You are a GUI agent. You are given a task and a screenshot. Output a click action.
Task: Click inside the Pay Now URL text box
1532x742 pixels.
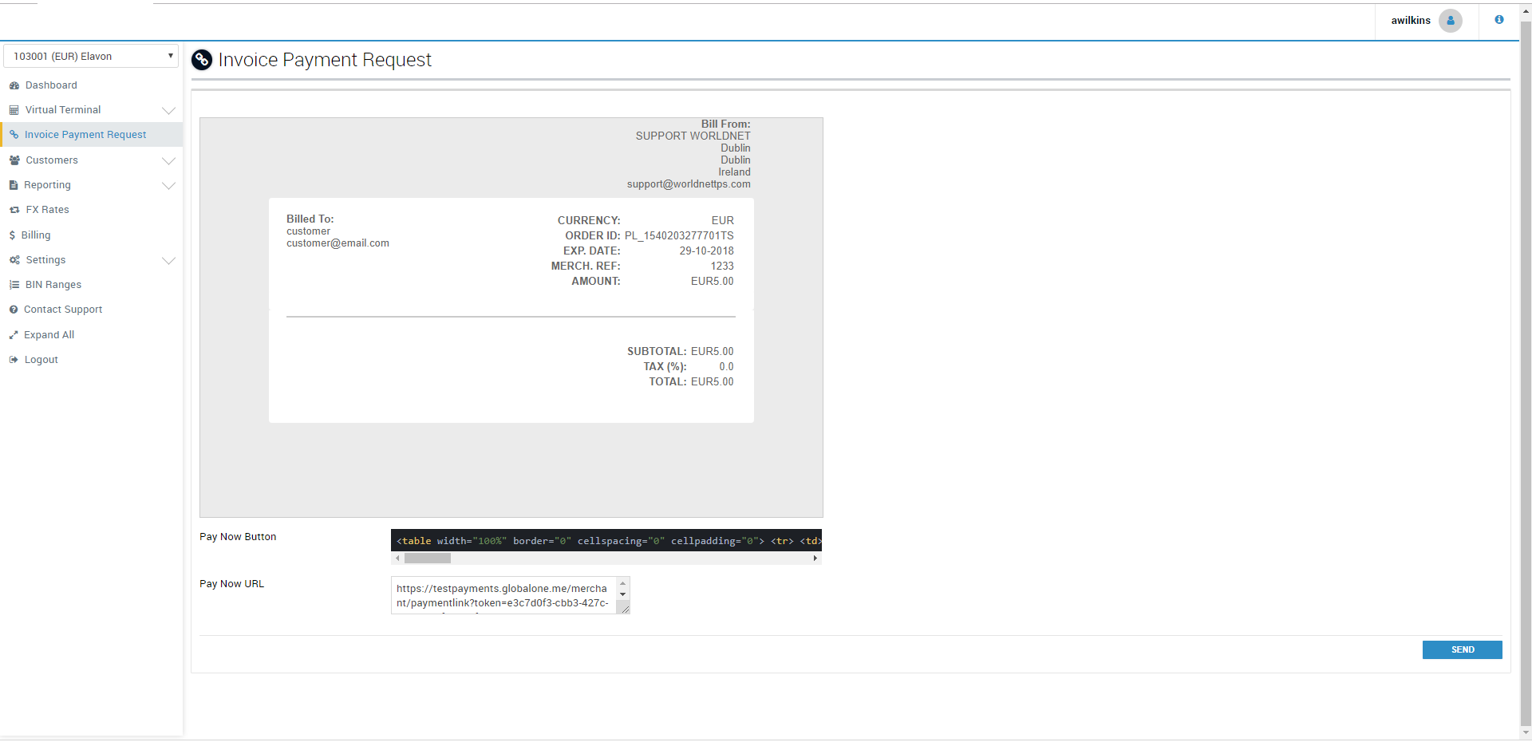click(x=503, y=595)
